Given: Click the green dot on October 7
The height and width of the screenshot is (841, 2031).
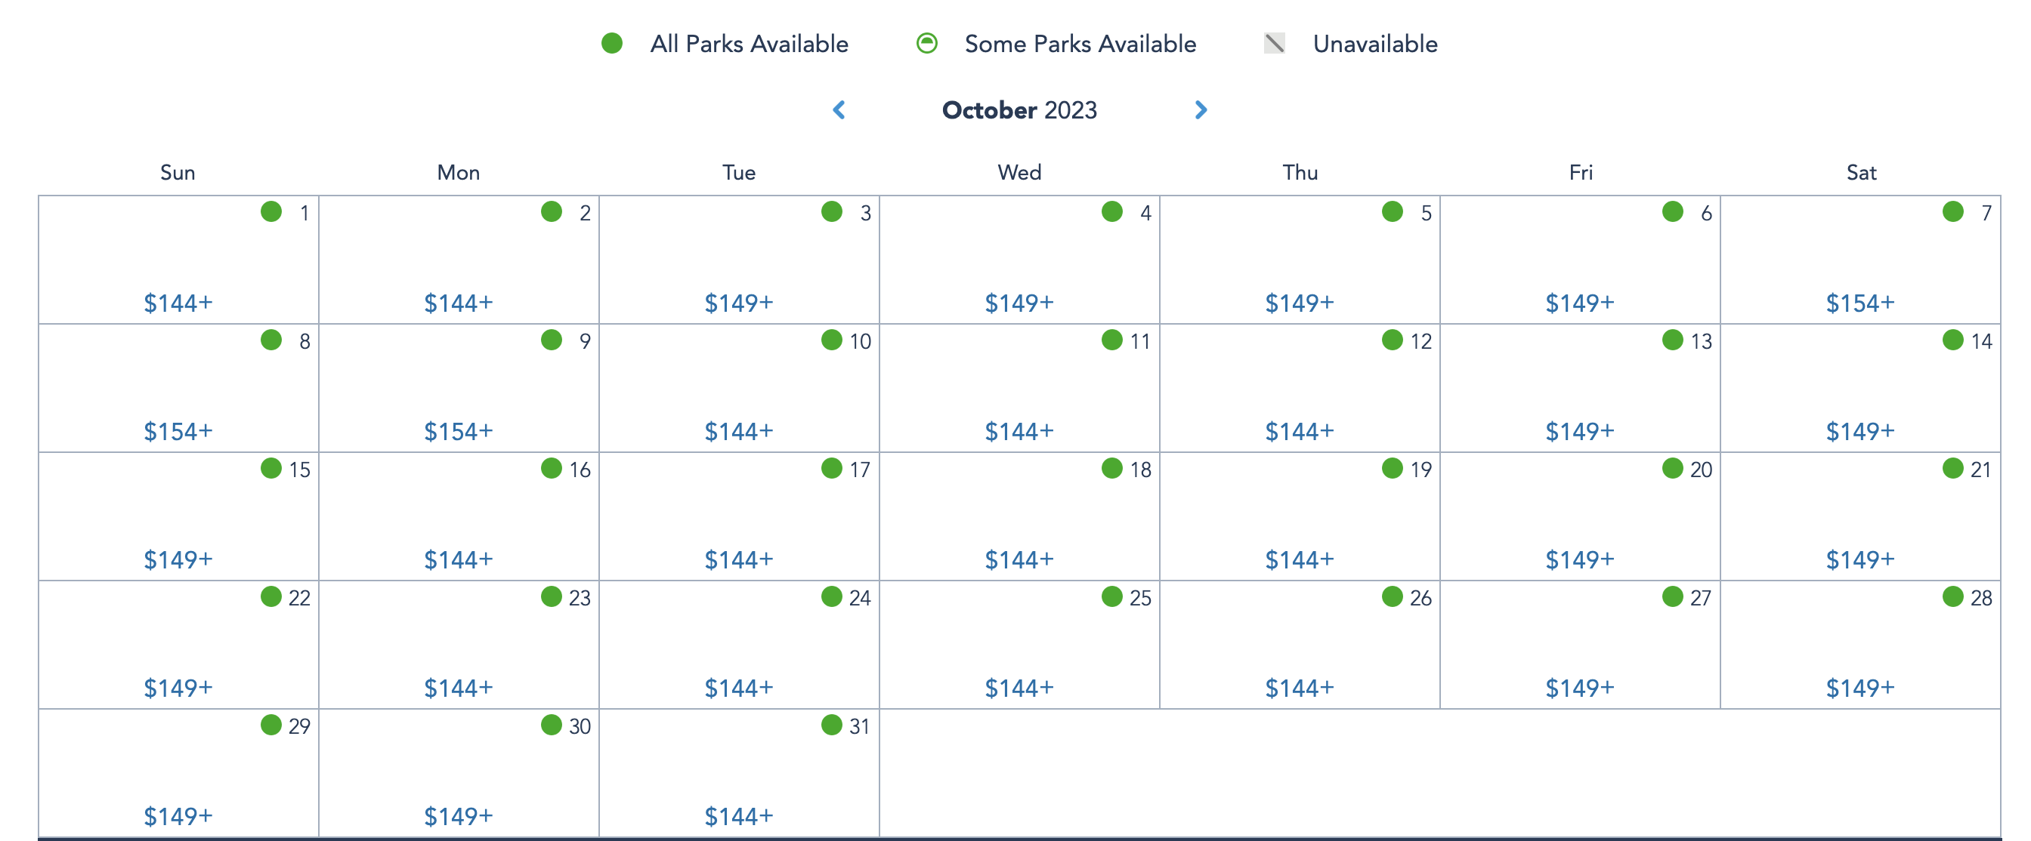Looking at the screenshot, I should pos(1952,212).
